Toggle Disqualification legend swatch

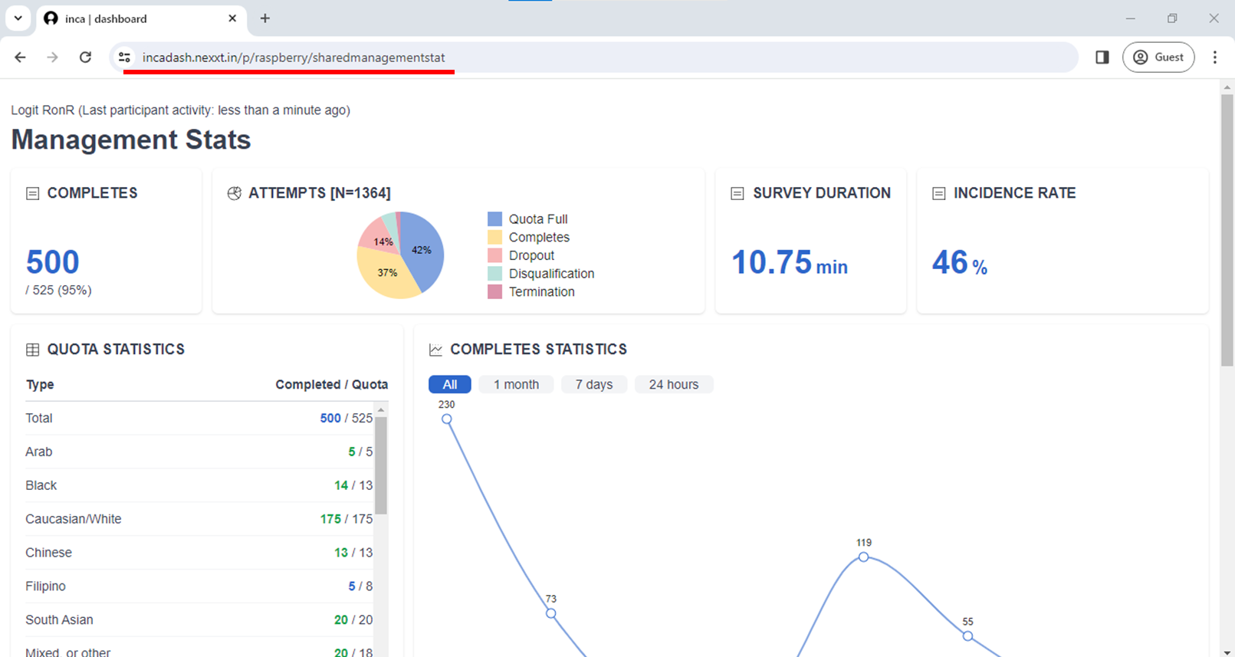[x=495, y=274]
